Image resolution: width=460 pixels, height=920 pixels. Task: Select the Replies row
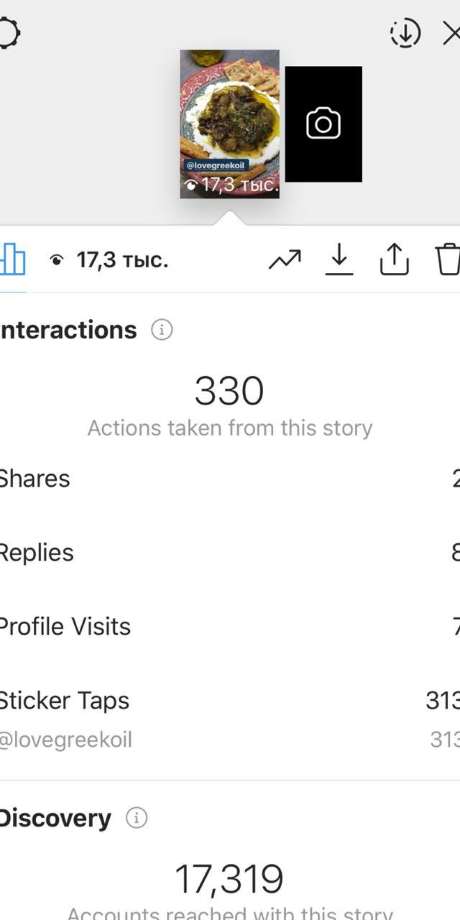[230, 552]
